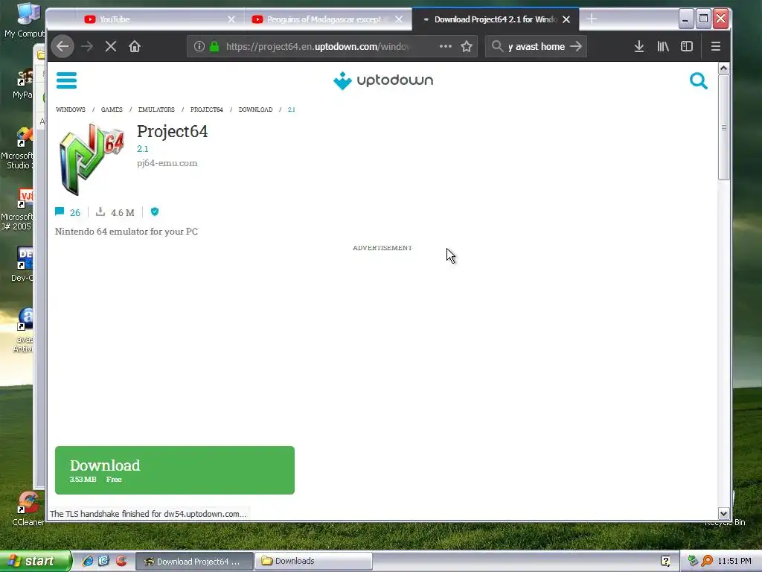This screenshot has height=572, width=762.
Task: Click the search magnifier in search box
Action: coord(497,47)
